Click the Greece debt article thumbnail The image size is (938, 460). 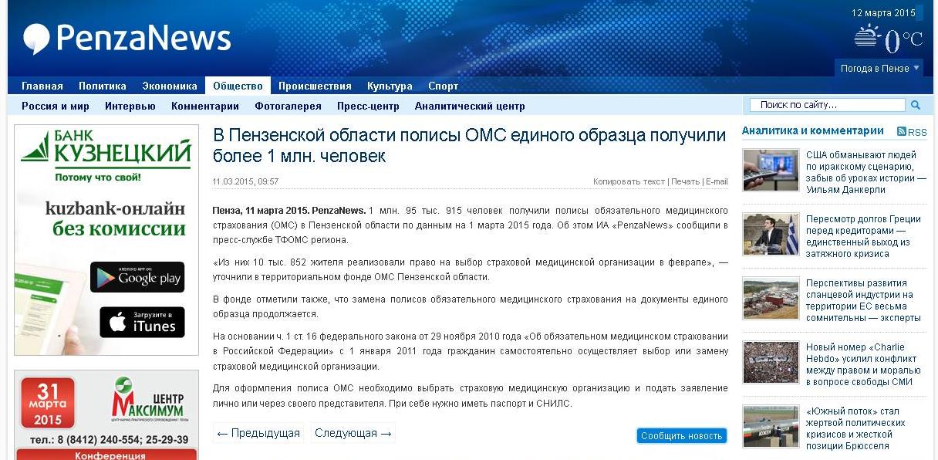pyautogui.click(x=771, y=234)
